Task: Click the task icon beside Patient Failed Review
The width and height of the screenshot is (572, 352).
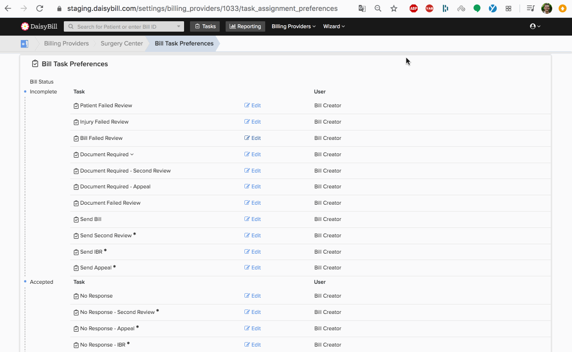Action: (76, 106)
